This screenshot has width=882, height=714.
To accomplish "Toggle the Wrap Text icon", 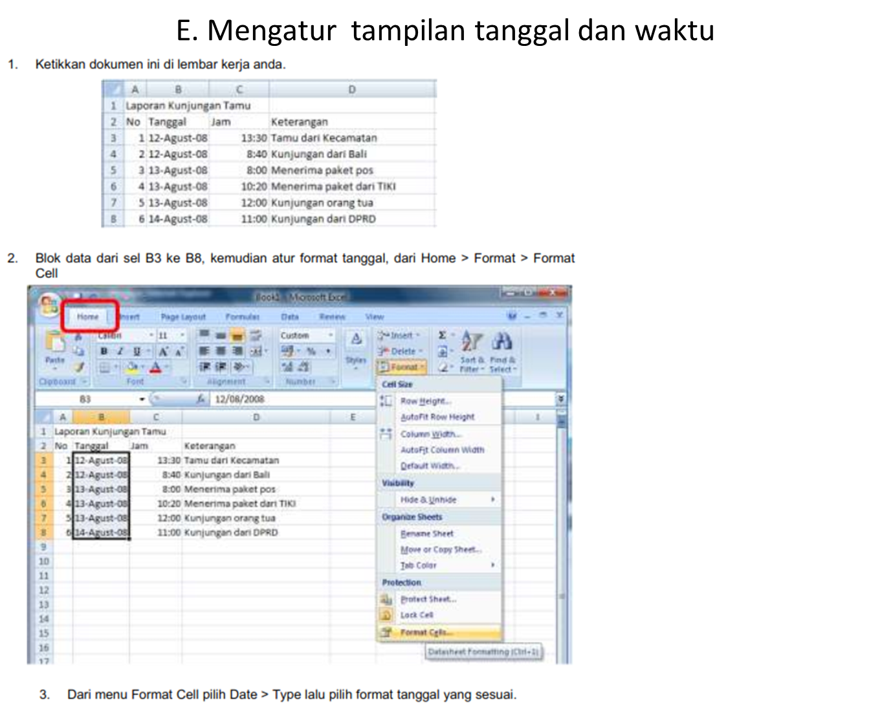I will click(256, 335).
